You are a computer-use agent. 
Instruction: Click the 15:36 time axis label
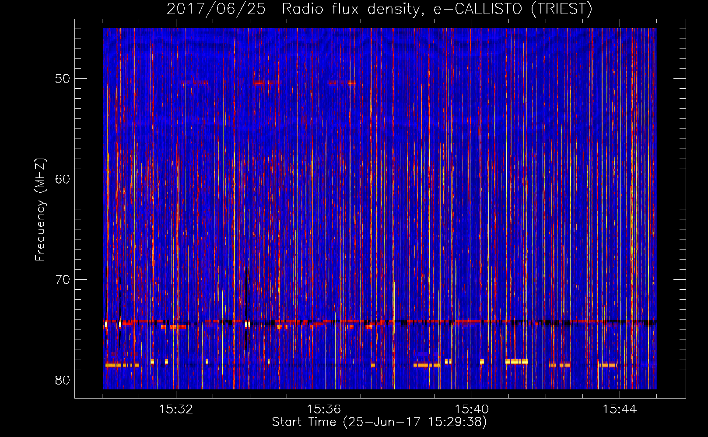324,409
